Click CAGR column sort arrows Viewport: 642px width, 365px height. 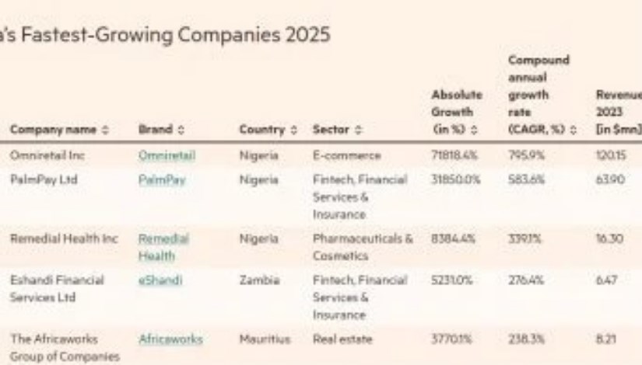(x=574, y=130)
